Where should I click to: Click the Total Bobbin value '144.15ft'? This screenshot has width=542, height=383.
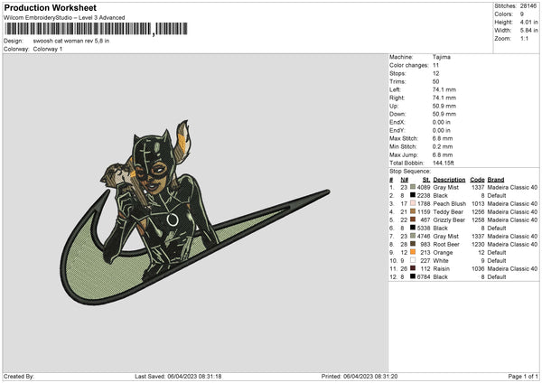tap(444, 163)
